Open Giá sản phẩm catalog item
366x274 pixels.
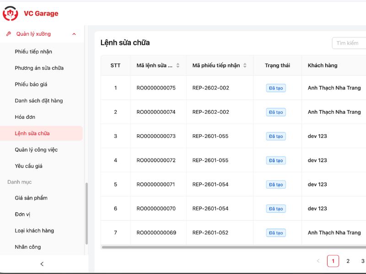(31, 198)
